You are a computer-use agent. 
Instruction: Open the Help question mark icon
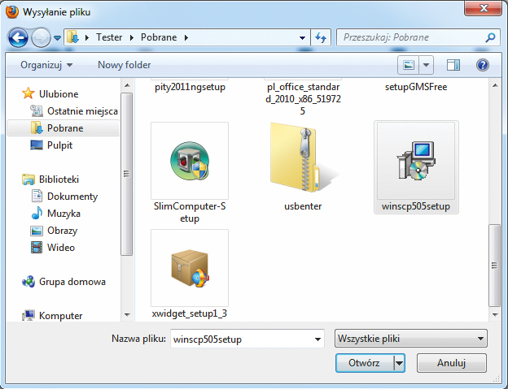483,64
